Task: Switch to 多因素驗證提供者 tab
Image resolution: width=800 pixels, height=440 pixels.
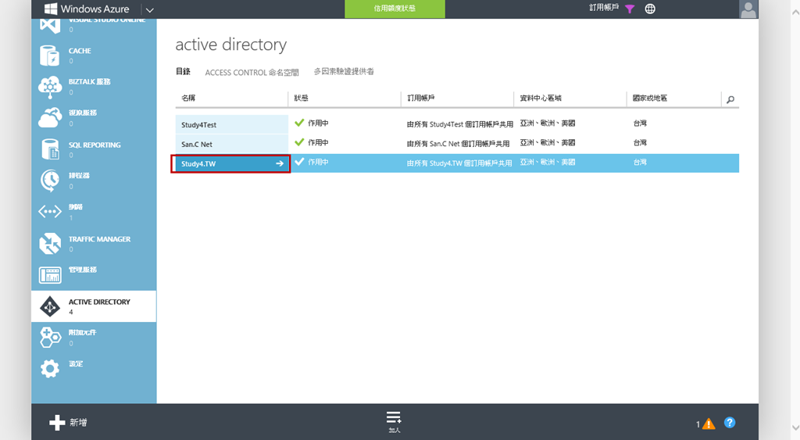Action: click(344, 71)
